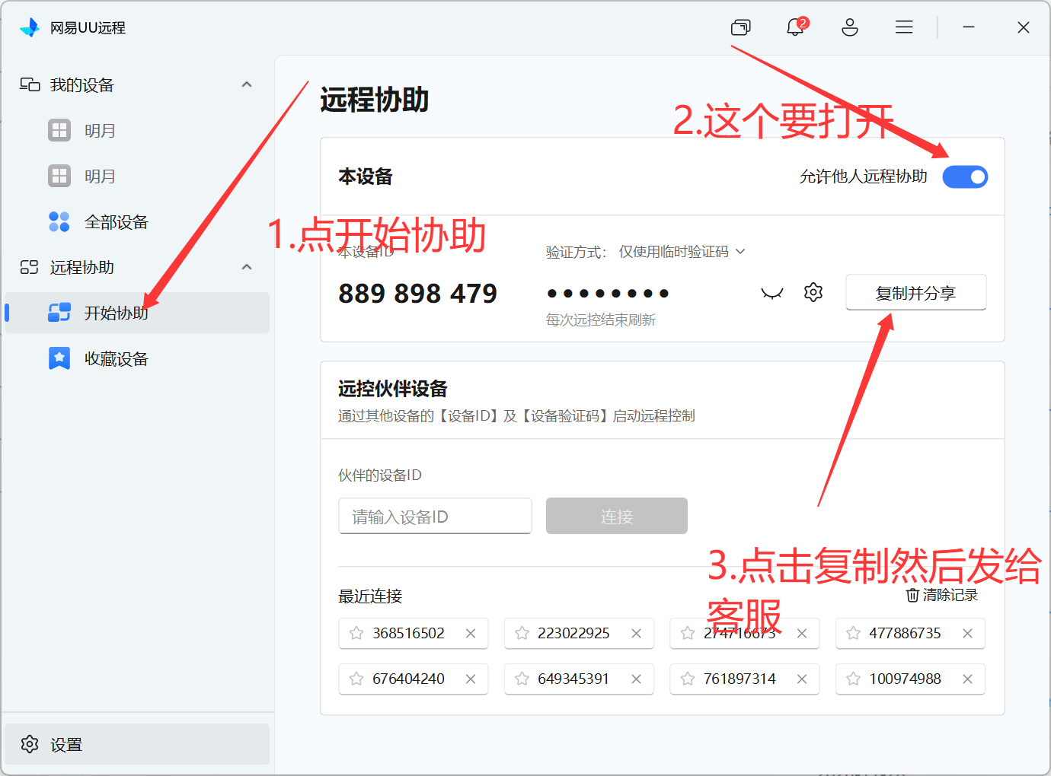
Task: Click 复制并分享 button
Action: pos(915,293)
